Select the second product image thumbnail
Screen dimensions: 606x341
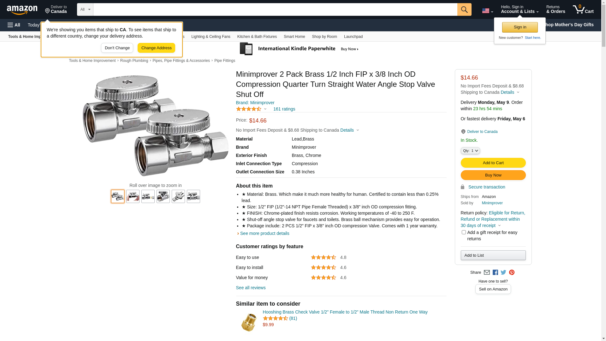point(133,196)
